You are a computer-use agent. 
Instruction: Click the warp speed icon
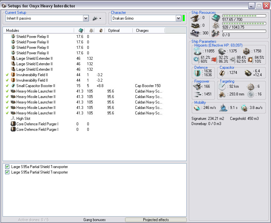pyautogui.click(x=244, y=108)
